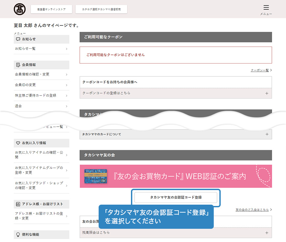Click the 便利な機能 lightbulb icon
The height and width of the screenshot is (242, 286).
pyautogui.click(x=18, y=234)
